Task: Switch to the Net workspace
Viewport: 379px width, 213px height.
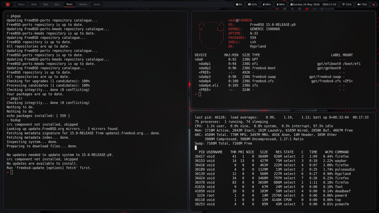Action: 46,4
